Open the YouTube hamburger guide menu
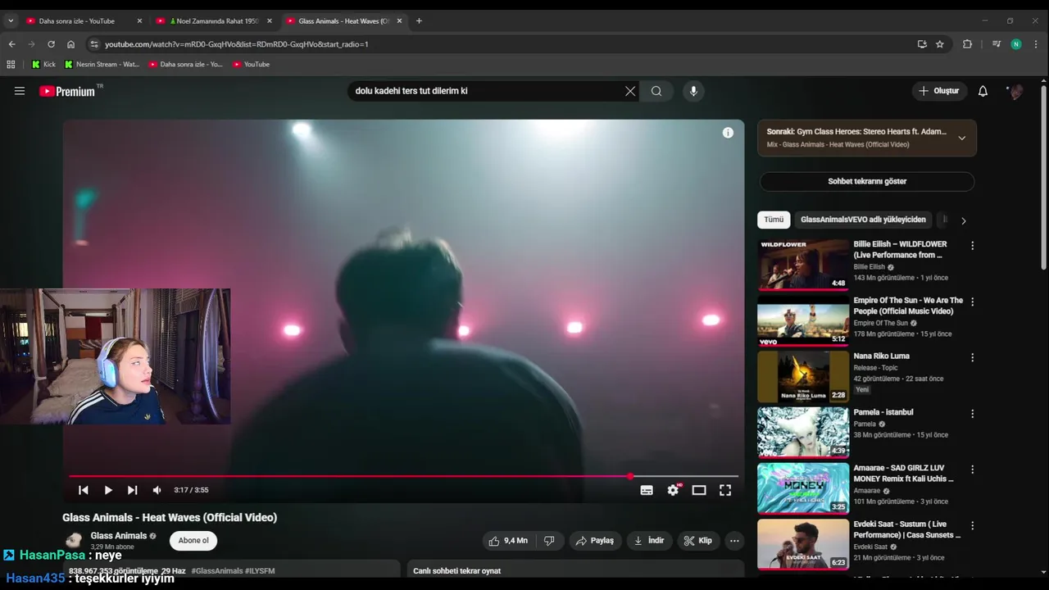 20,91
